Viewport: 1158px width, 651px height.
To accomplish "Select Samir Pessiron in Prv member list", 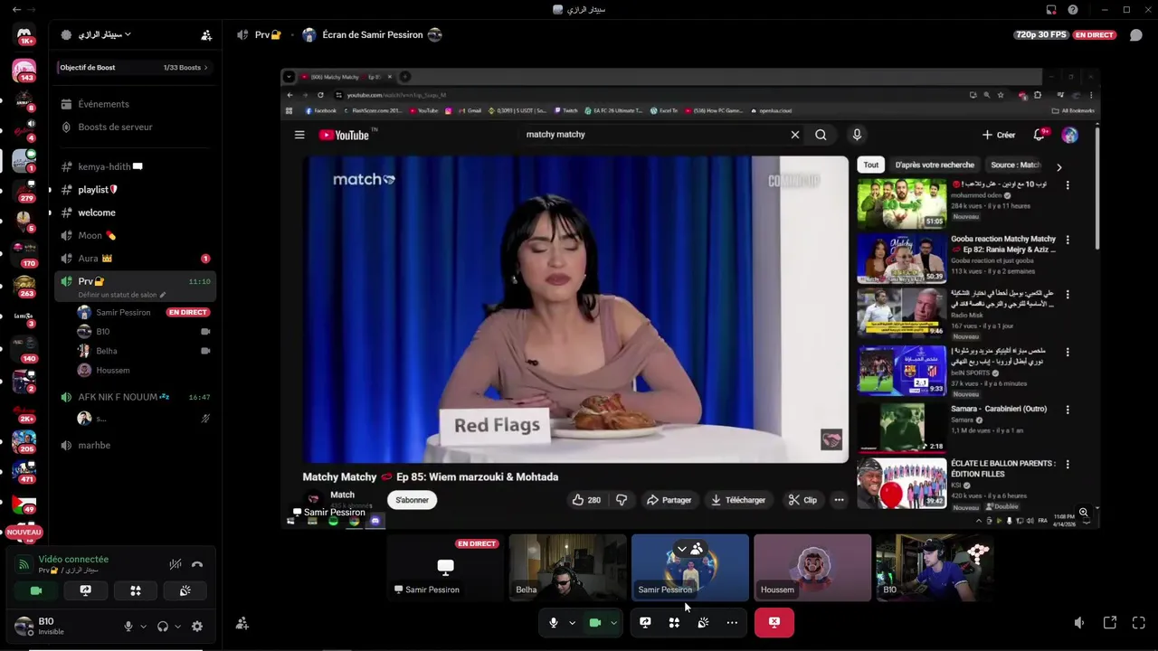I will pyautogui.click(x=145, y=312).
